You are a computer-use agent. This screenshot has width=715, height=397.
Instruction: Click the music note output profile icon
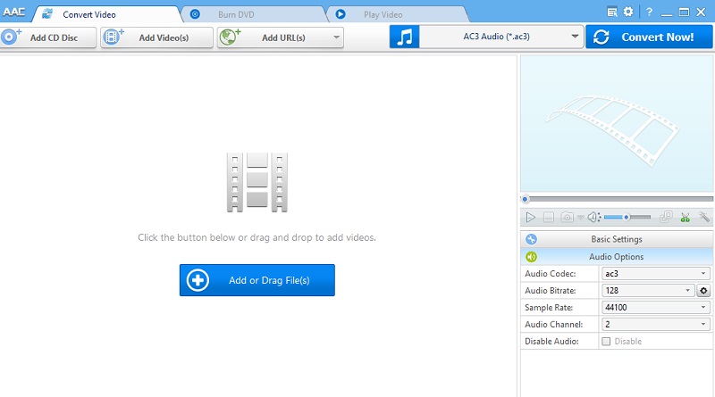coord(404,37)
